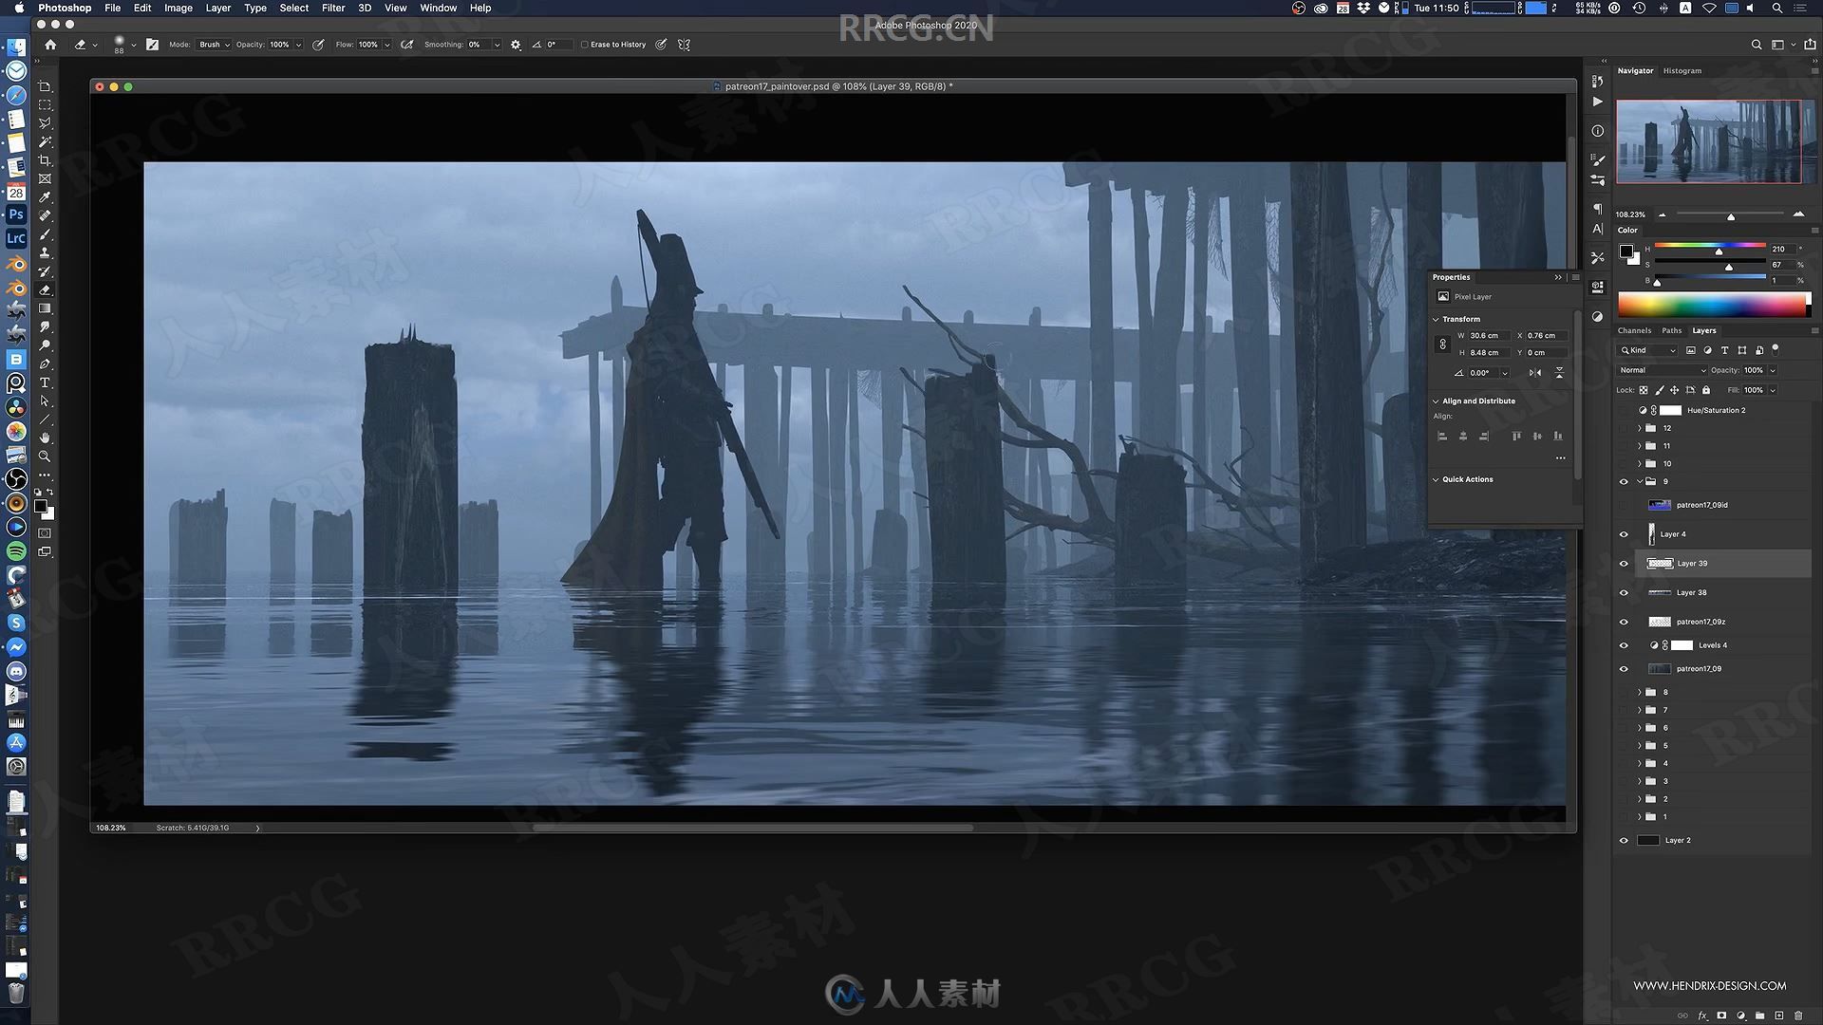Select the Eraser tool in the toolbar
Screen dimensions: 1823x1025
coord(45,289)
